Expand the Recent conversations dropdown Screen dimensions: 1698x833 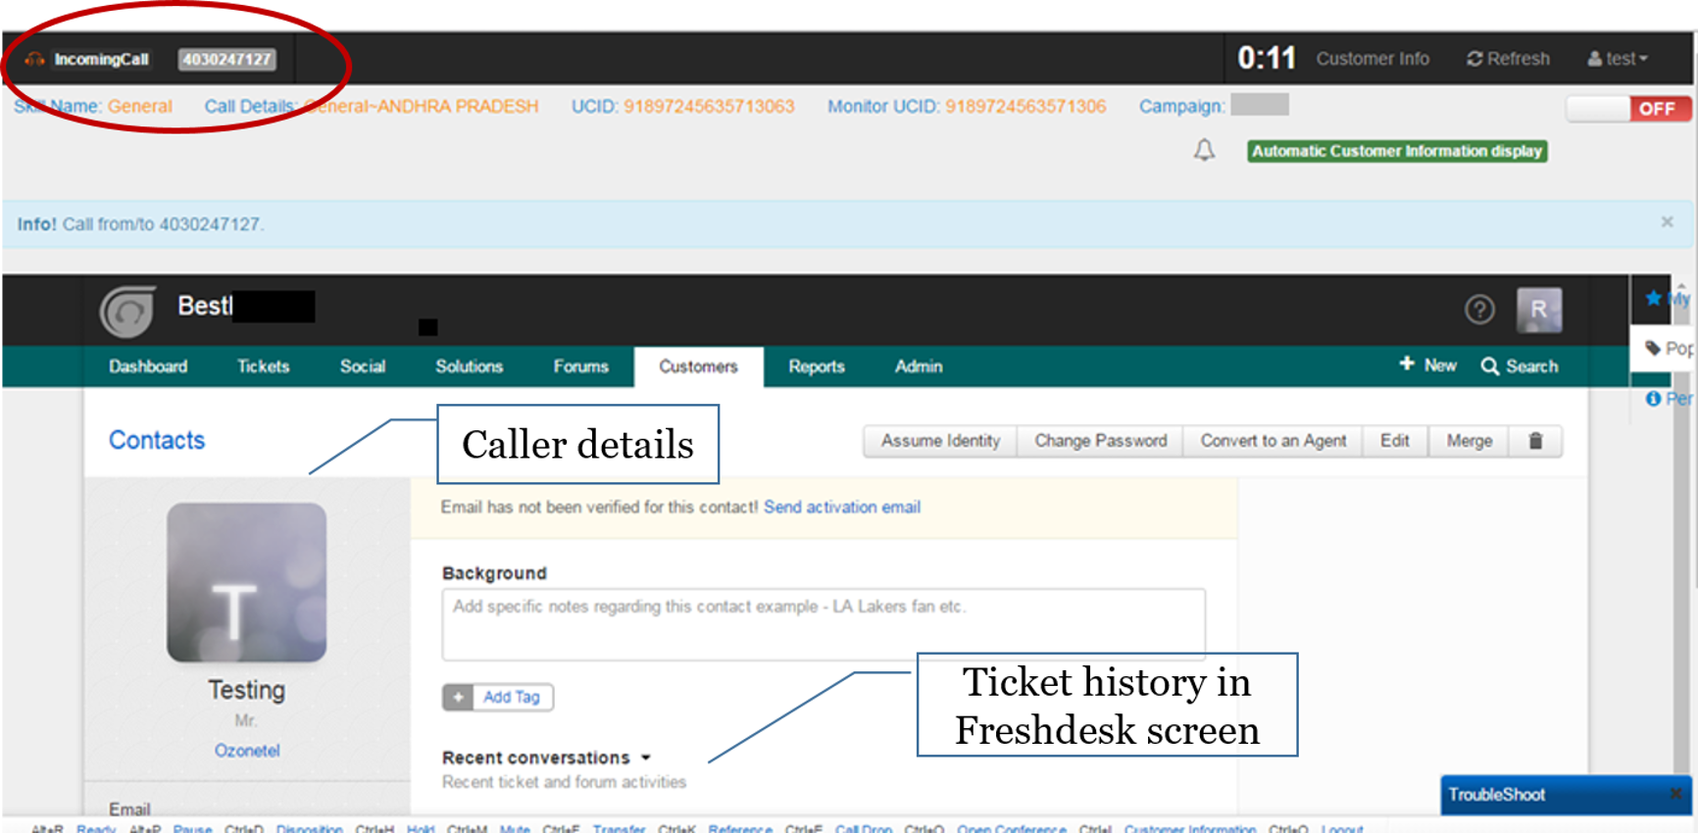645,758
